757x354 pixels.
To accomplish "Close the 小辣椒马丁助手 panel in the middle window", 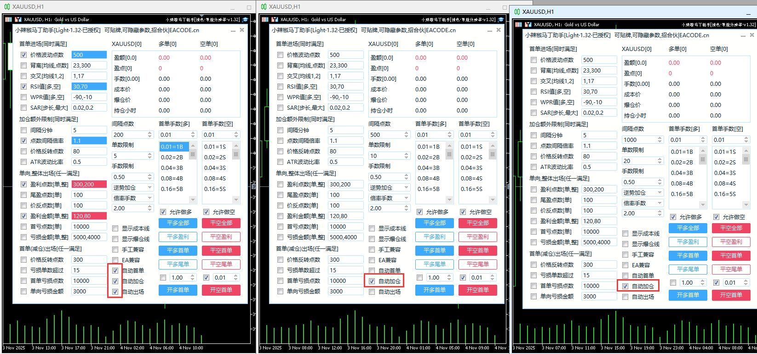I will [x=499, y=30].
